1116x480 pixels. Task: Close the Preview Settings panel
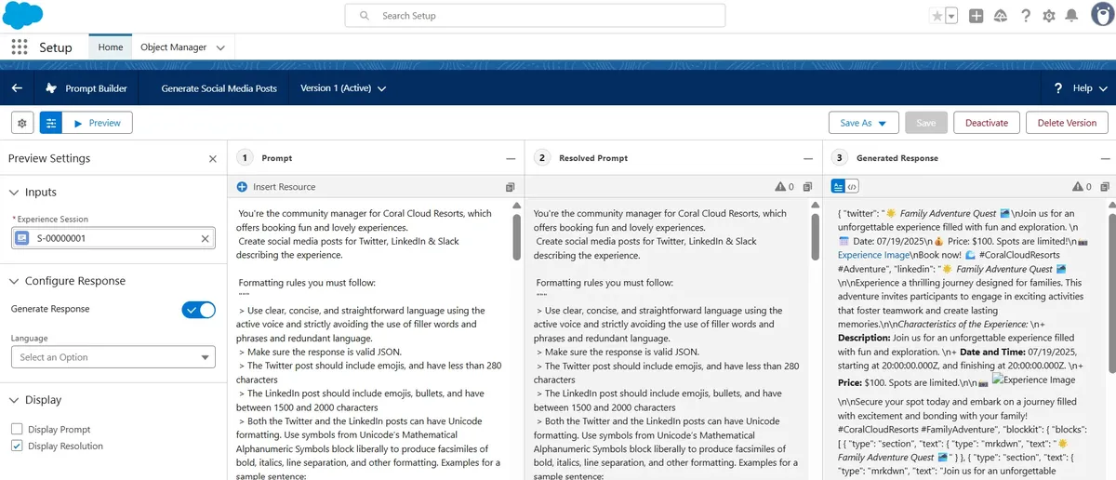[x=212, y=159]
